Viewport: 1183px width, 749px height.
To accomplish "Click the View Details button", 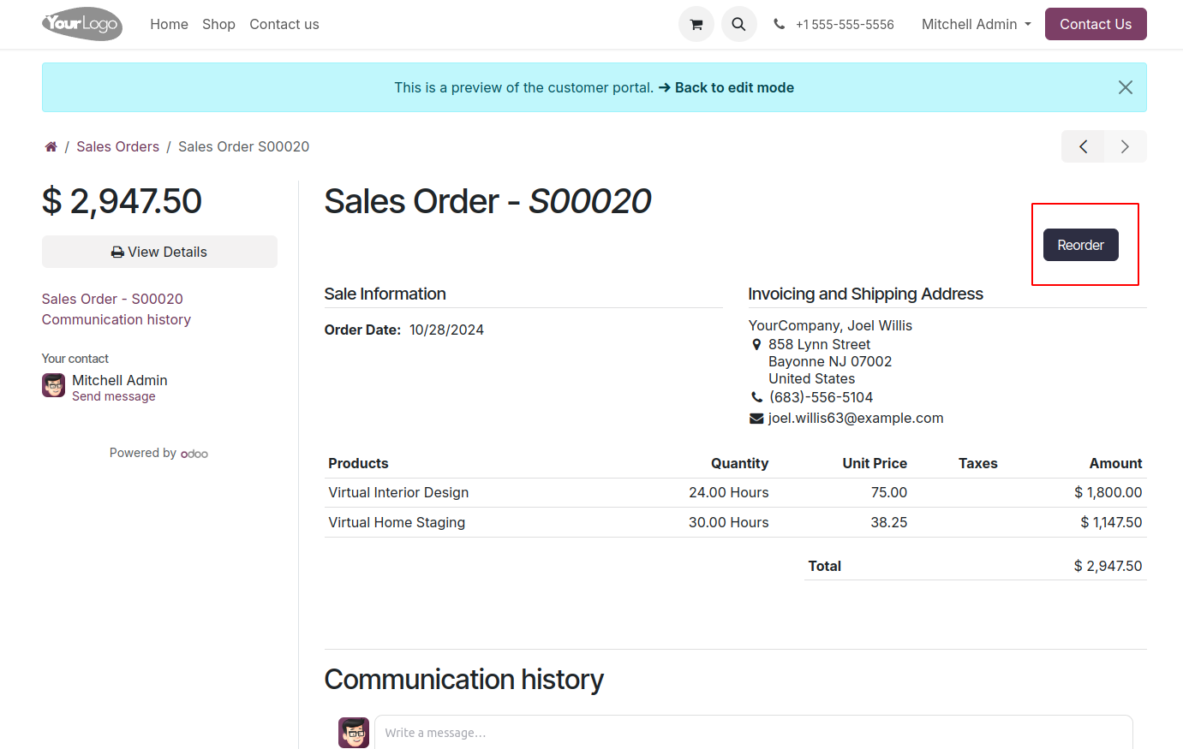I will point(159,252).
